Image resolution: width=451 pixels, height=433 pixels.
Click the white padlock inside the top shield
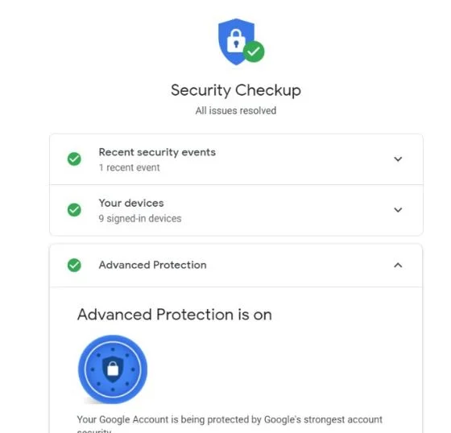point(236,41)
